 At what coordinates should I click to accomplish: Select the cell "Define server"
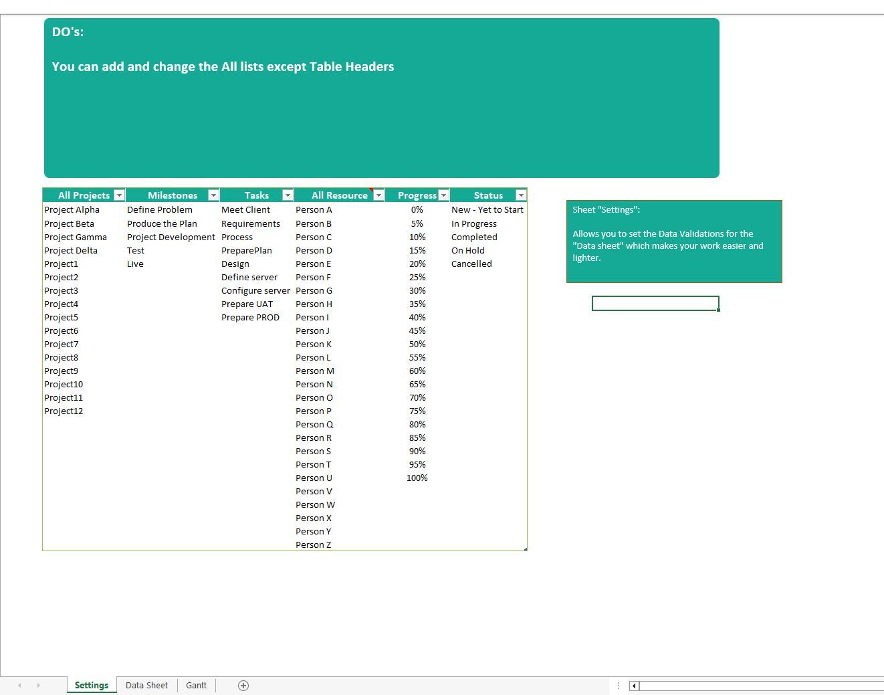coord(257,277)
